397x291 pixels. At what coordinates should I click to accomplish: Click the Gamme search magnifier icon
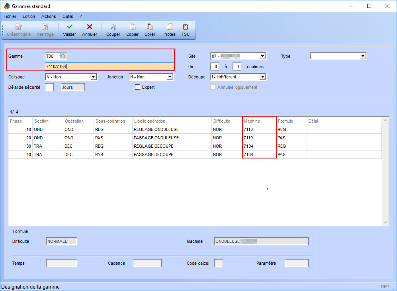tap(63, 56)
